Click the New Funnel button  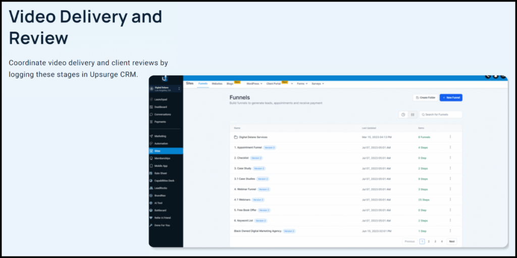click(x=451, y=97)
